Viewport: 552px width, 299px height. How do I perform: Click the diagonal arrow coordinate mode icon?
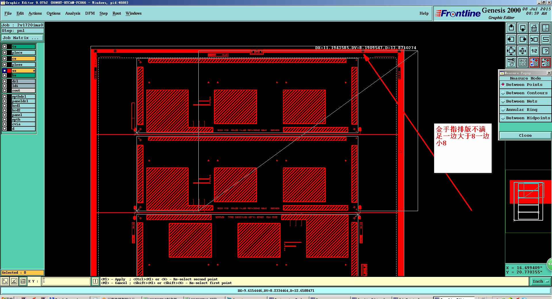(5, 281)
